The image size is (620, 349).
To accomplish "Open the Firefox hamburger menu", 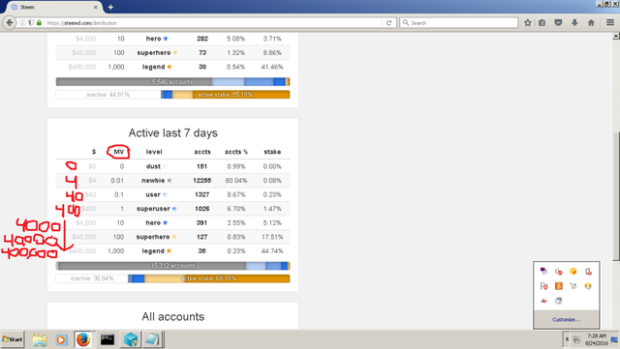I will (610, 23).
